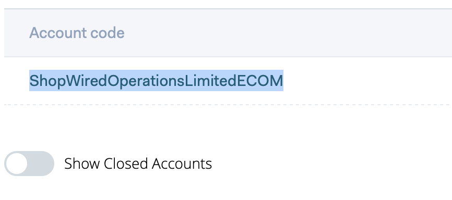
Task: Sort by the Account code column header
Action: 77,33
